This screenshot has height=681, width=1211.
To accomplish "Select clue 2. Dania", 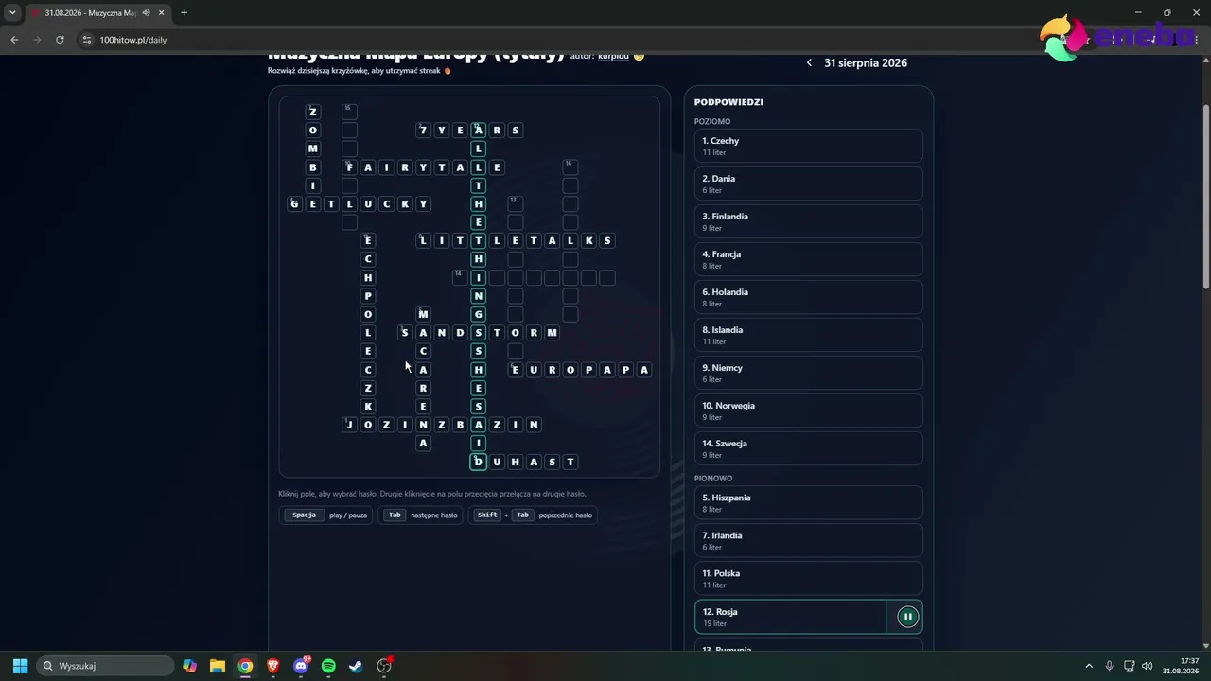I will coord(809,183).
